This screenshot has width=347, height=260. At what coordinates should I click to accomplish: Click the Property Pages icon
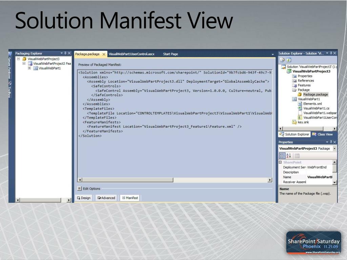point(297,156)
